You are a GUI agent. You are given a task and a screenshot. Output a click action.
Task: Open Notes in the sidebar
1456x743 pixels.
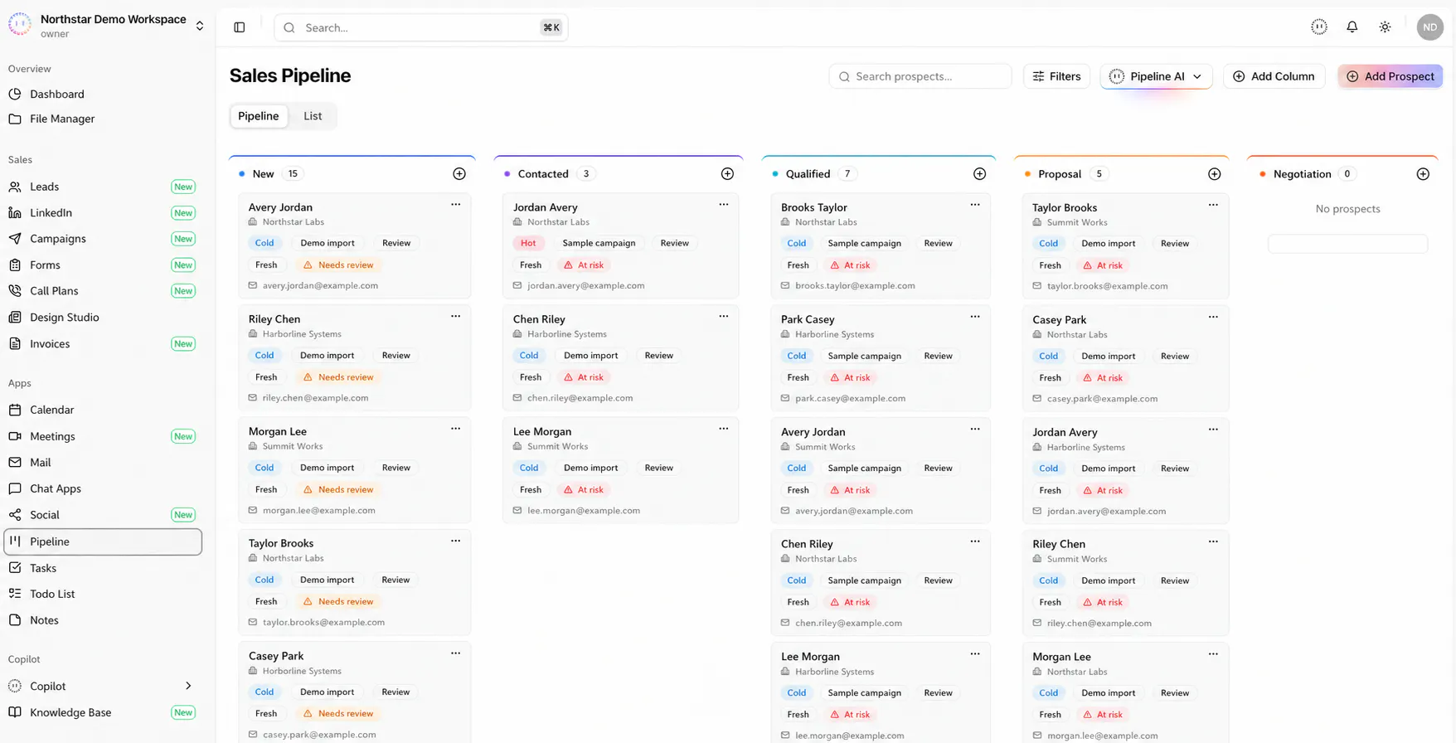(x=103, y=620)
